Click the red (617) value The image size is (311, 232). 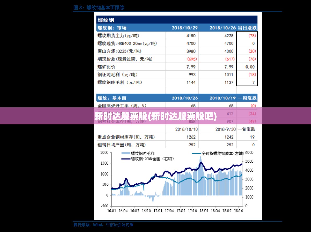[230, 59]
